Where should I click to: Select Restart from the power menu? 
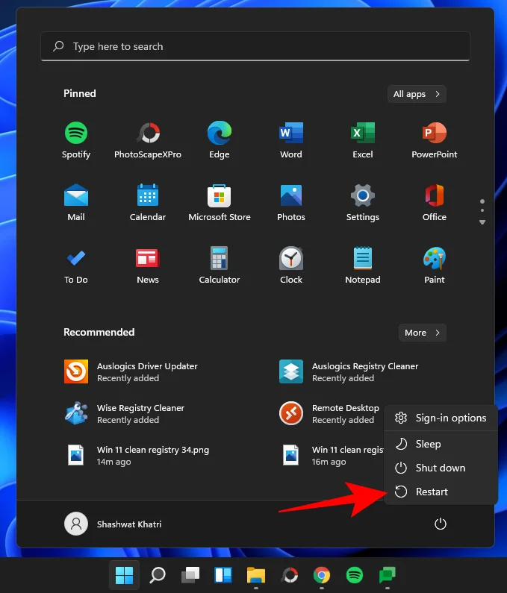pyautogui.click(x=432, y=492)
